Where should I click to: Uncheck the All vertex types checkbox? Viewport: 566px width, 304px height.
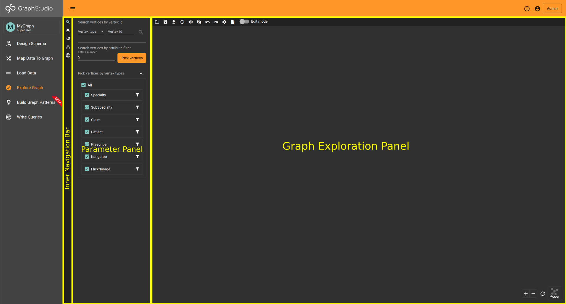(x=84, y=85)
